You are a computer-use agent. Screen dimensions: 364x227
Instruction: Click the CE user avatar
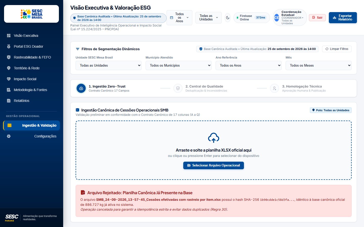tap(277, 18)
